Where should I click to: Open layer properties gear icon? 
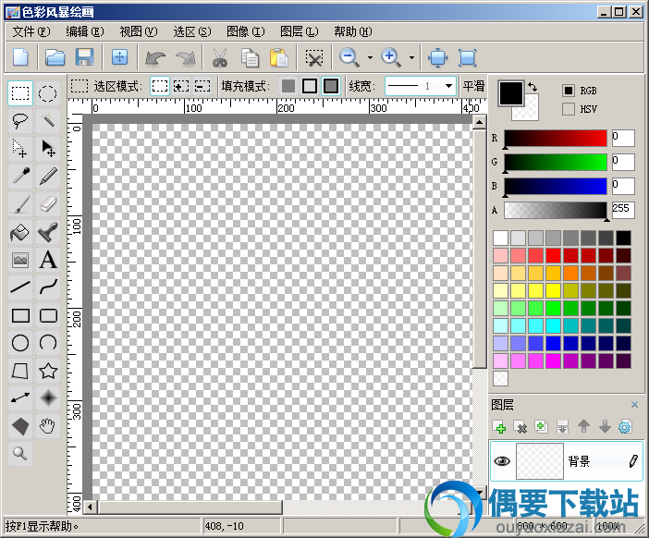[x=625, y=427]
